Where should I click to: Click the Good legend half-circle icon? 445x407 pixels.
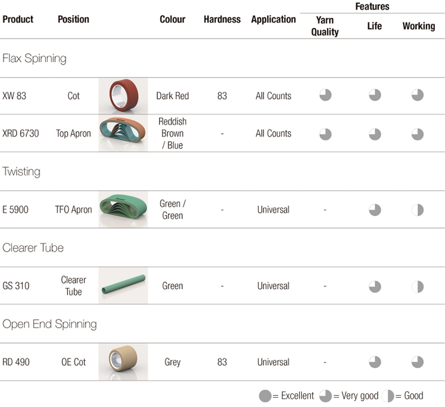pos(389,396)
